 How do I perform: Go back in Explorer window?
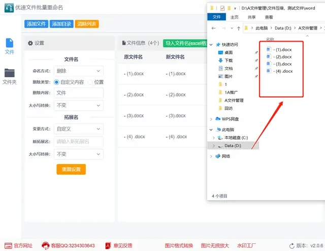214,28
